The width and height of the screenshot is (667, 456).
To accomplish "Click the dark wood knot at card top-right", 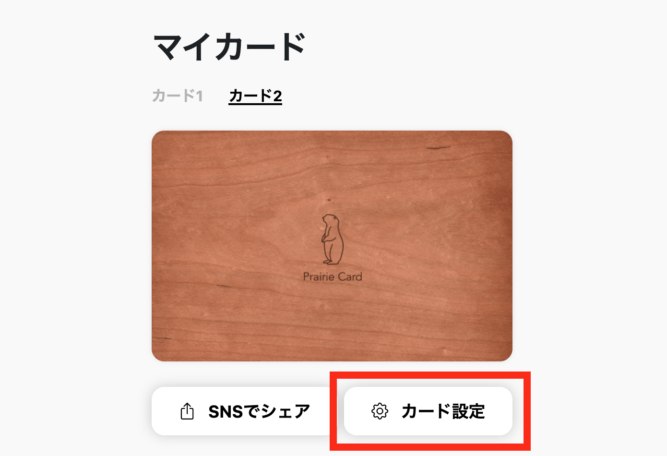I will click(x=438, y=147).
